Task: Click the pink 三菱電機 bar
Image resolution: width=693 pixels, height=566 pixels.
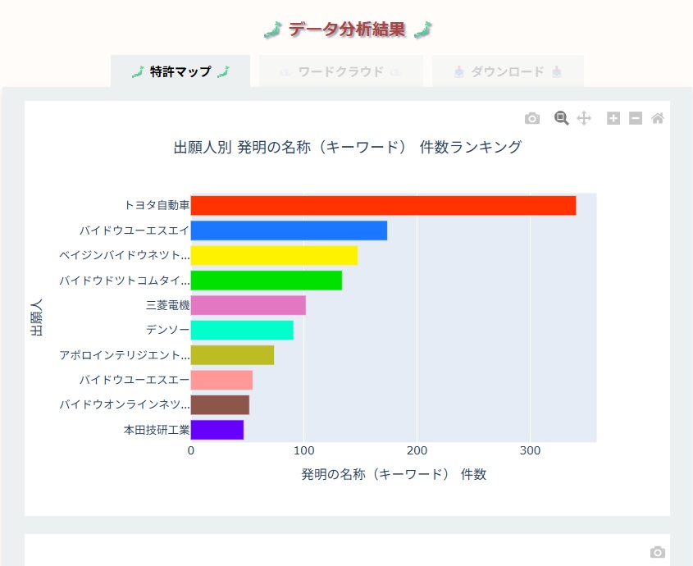Action: pyautogui.click(x=248, y=305)
